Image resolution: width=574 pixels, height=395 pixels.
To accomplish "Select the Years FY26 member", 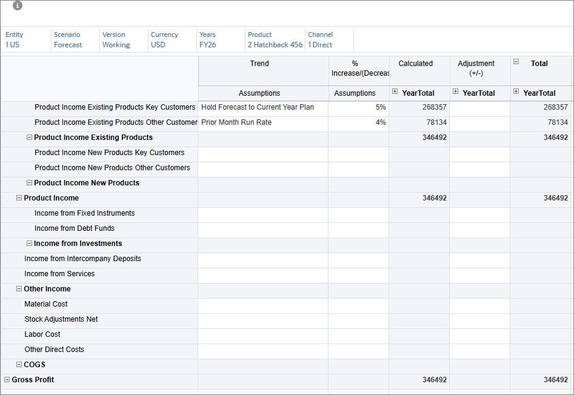I will tap(207, 45).
